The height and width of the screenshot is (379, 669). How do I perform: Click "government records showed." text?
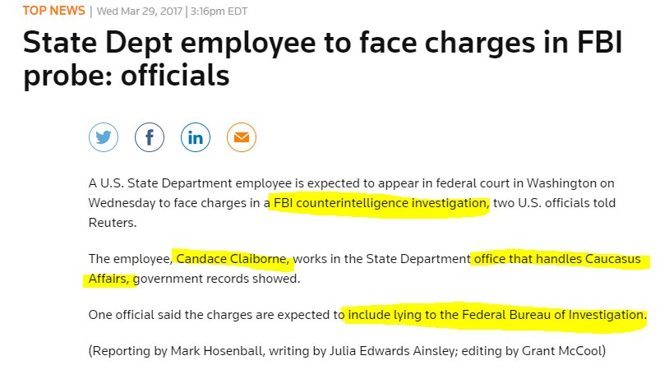pos(217,279)
